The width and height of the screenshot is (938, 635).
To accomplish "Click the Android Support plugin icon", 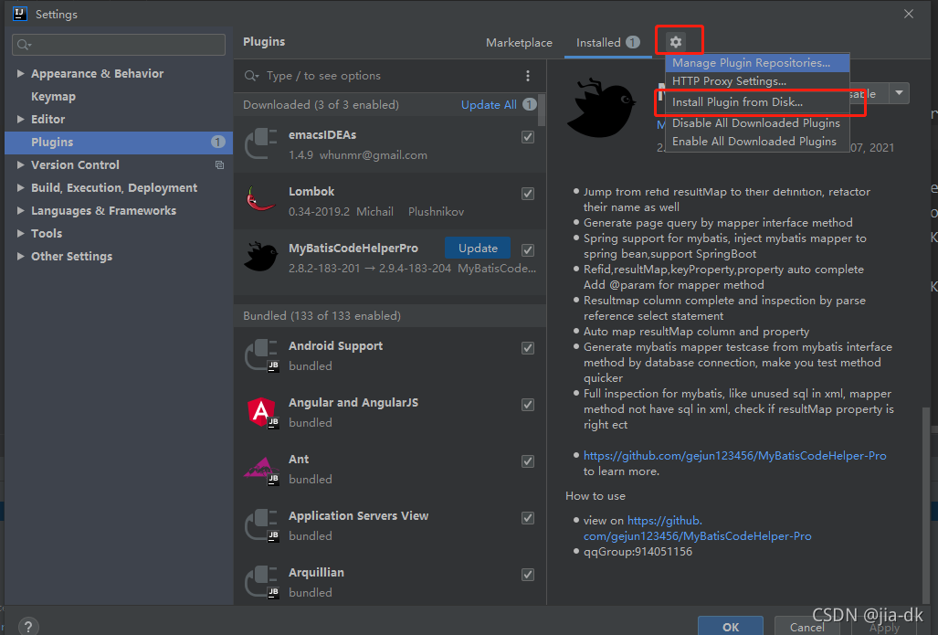I will (x=261, y=355).
